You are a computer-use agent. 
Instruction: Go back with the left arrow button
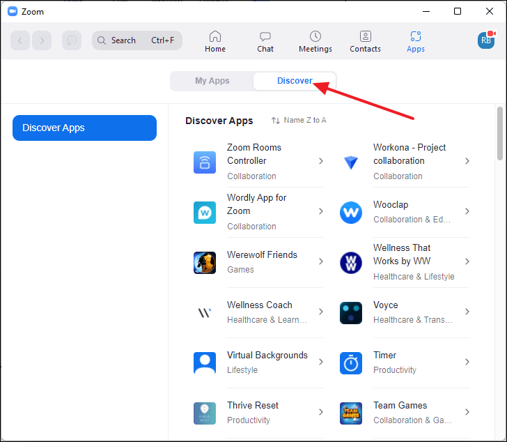click(20, 40)
